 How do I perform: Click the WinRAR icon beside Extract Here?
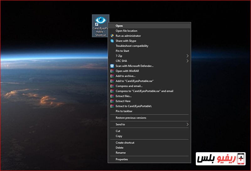[112, 101]
